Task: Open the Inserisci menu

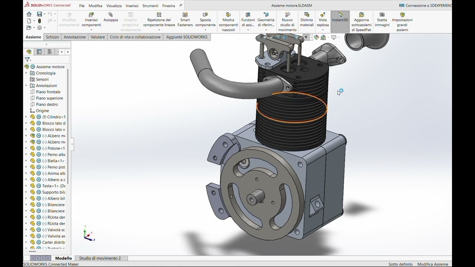Action: pos(132,6)
